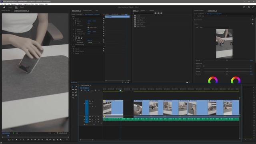Filter Effects by 32-bit color icon
256x144 pixels.
point(158,13)
